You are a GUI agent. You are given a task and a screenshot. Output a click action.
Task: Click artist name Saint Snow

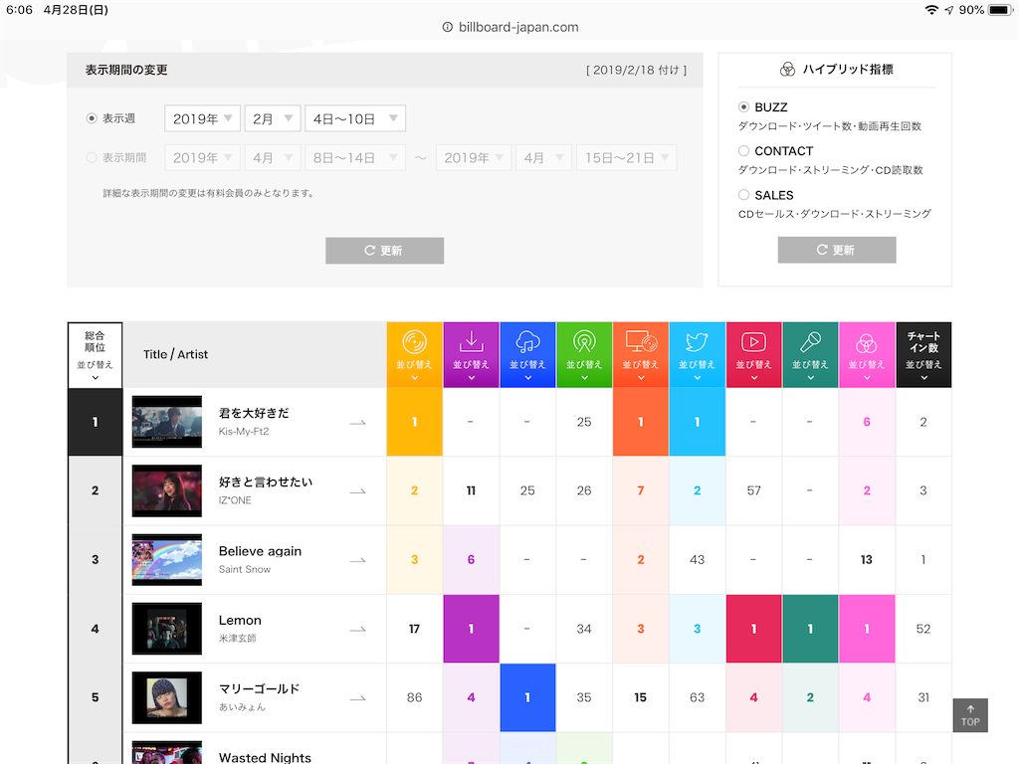point(245,569)
